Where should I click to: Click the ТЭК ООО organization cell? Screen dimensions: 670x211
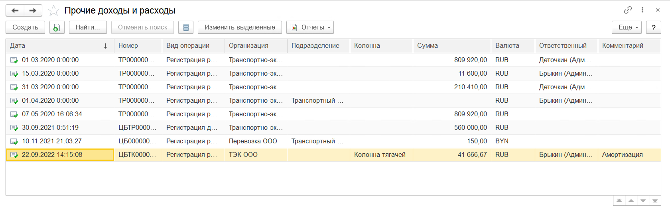(x=256, y=155)
